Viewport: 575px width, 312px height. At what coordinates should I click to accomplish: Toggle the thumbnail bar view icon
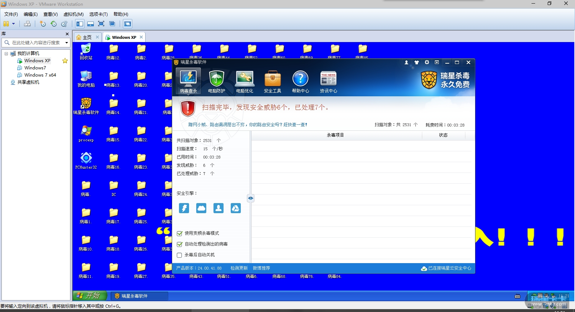point(91,24)
